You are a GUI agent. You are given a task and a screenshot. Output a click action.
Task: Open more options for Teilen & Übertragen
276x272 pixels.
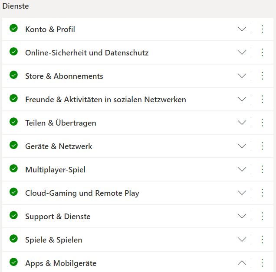tap(262, 123)
